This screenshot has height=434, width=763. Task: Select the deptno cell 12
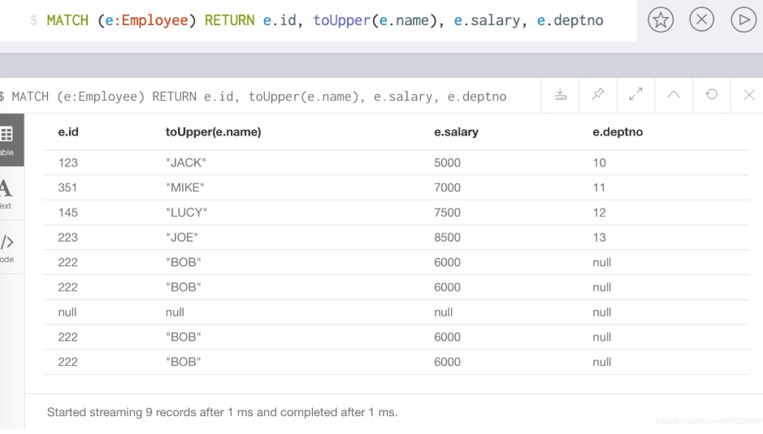(x=599, y=213)
